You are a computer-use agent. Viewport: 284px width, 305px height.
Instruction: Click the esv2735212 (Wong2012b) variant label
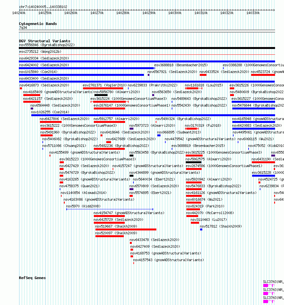[x=40, y=52]
